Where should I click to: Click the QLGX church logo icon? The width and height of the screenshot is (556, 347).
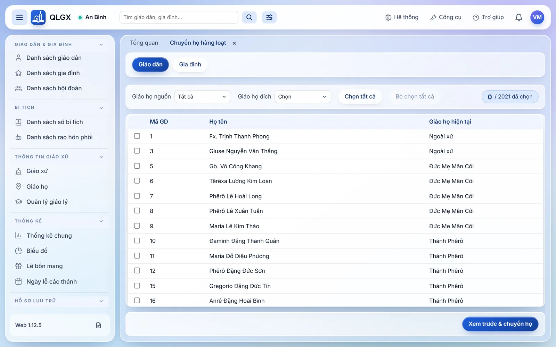point(38,17)
